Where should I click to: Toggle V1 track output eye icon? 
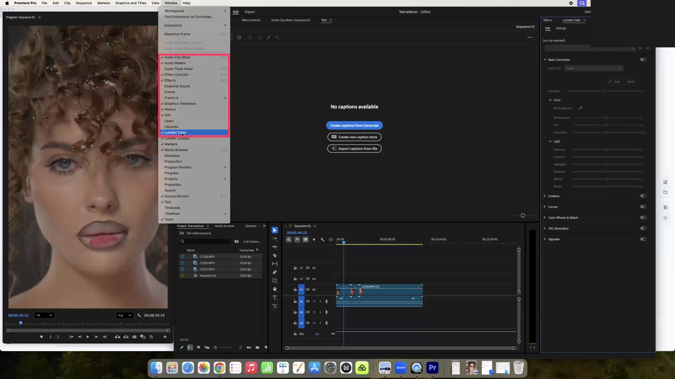point(314,290)
